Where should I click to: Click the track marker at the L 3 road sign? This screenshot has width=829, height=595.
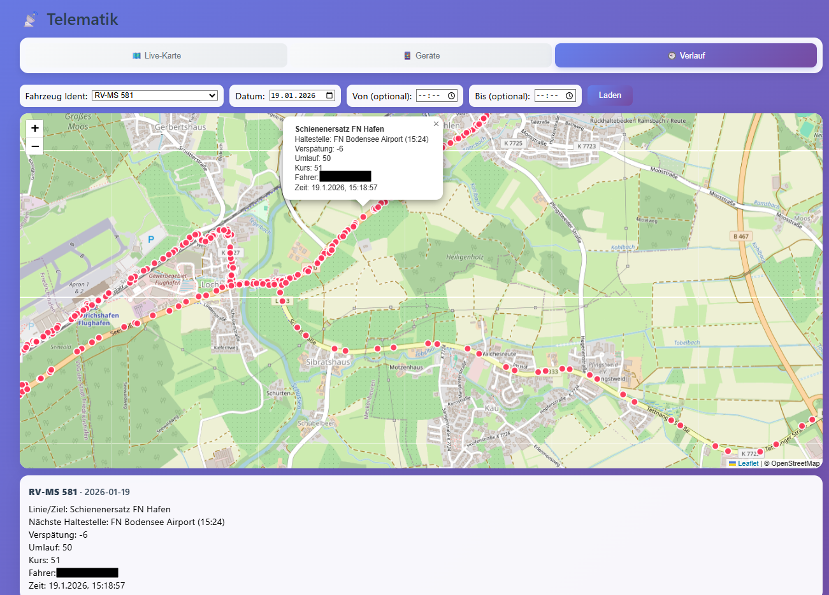click(282, 301)
